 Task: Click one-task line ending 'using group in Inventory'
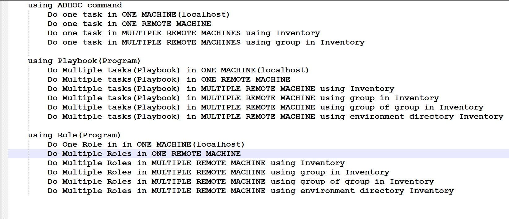206,42
